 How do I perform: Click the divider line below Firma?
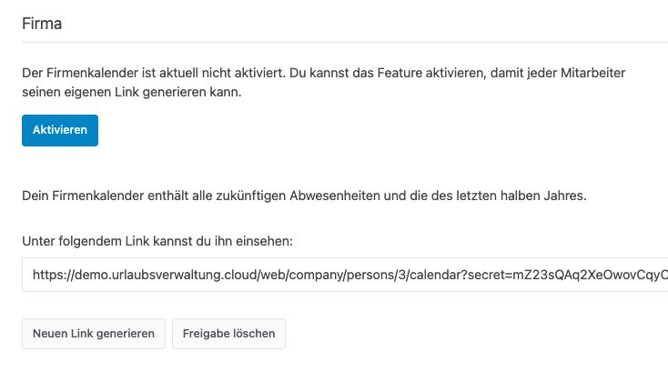tap(345, 42)
